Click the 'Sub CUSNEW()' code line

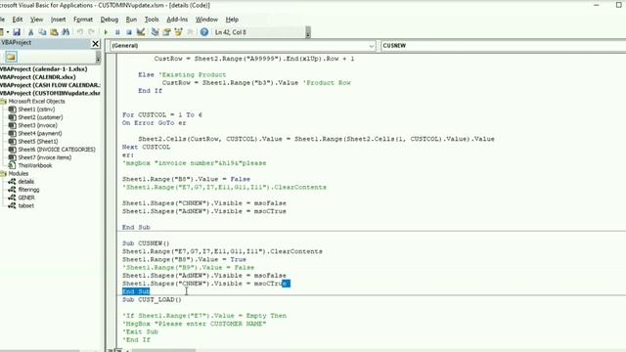point(146,243)
